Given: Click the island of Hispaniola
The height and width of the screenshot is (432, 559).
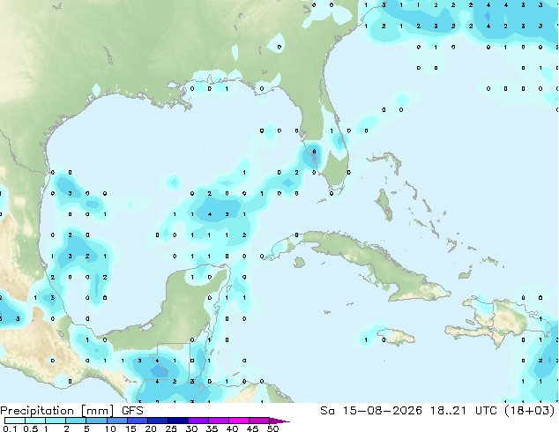Looking at the screenshot, I should (499, 321).
